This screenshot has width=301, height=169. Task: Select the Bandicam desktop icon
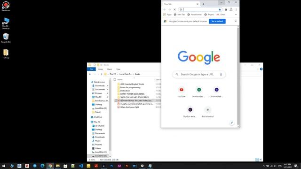coord(6,6)
